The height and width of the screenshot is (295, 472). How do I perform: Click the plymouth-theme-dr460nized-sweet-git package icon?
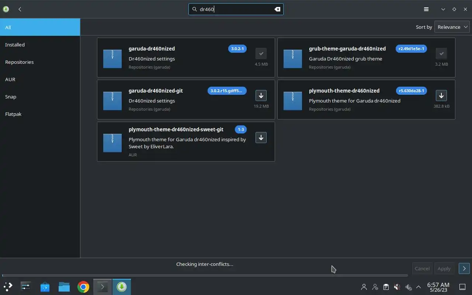pos(112,143)
